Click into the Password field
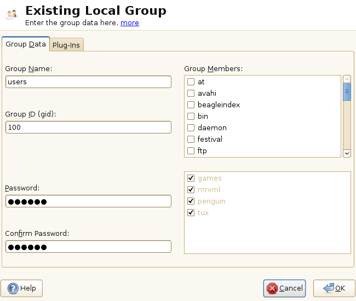356x301 pixels. pyautogui.click(x=88, y=201)
